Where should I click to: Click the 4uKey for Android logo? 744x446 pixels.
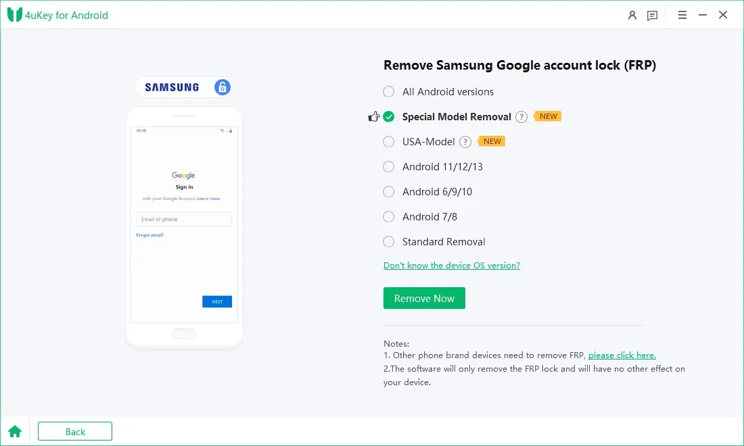click(15, 15)
